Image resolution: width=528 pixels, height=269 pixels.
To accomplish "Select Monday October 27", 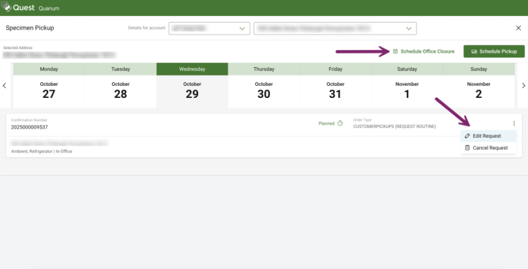I will pyautogui.click(x=49, y=90).
